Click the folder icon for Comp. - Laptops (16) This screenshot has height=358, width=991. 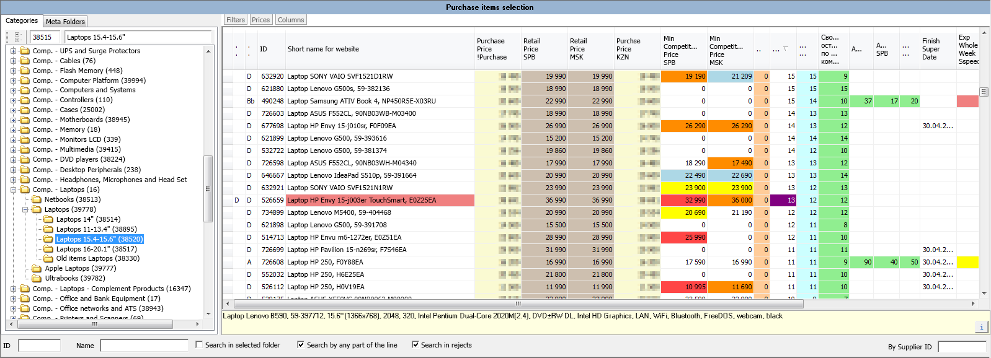[25, 190]
